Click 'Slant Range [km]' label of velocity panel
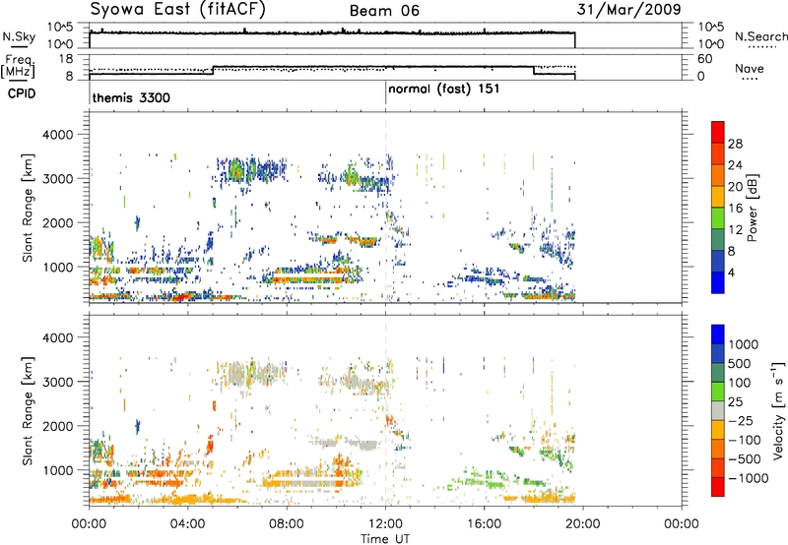Image resolution: width=788 pixels, height=545 pixels. coord(28,410)
